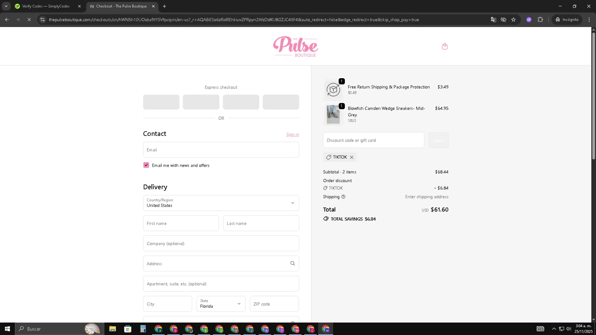Click the volume icon in system tray
This screenshot has height=335, width=596.
point(569,329)
